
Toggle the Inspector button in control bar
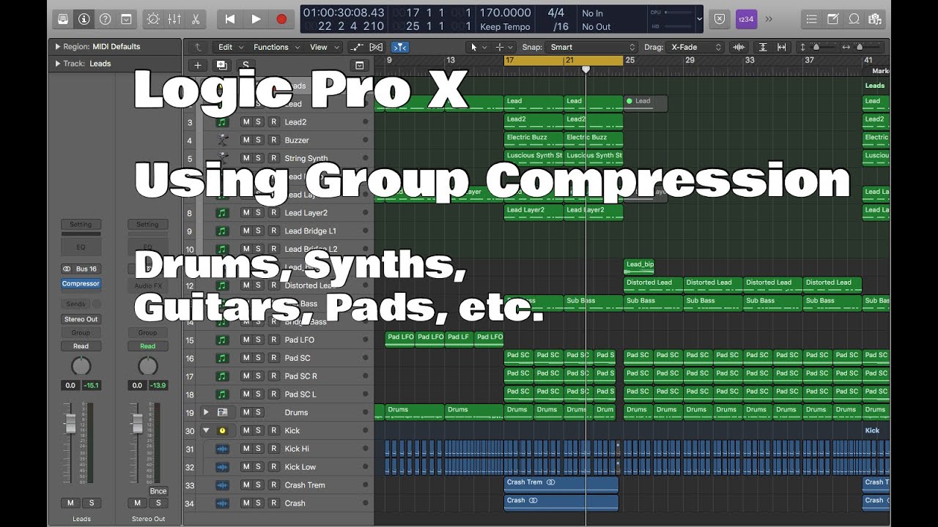tap(84, 19)
